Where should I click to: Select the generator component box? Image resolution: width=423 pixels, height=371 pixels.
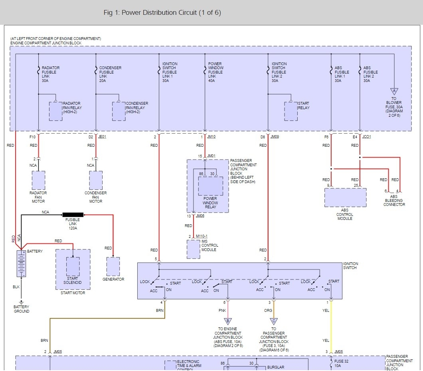113,266
